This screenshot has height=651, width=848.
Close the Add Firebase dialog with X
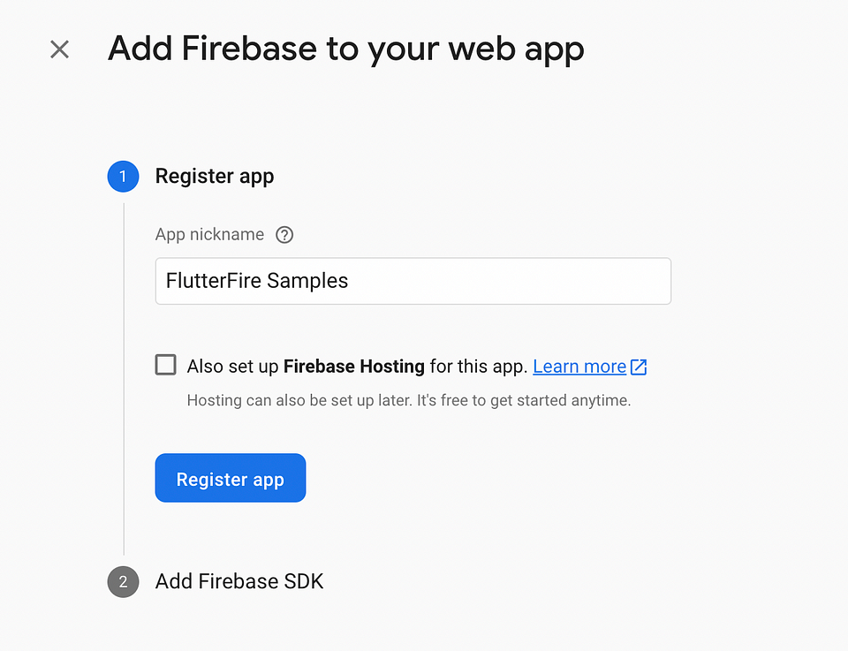tap(59, 49)
